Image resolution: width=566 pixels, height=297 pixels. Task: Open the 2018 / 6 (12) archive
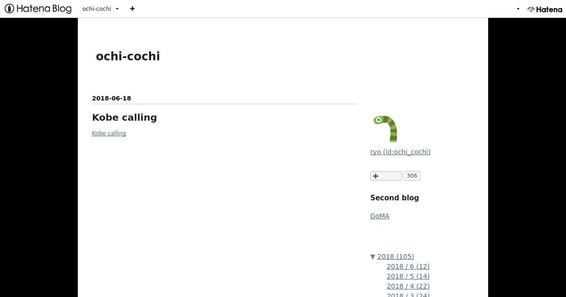[x=408, y=266]
